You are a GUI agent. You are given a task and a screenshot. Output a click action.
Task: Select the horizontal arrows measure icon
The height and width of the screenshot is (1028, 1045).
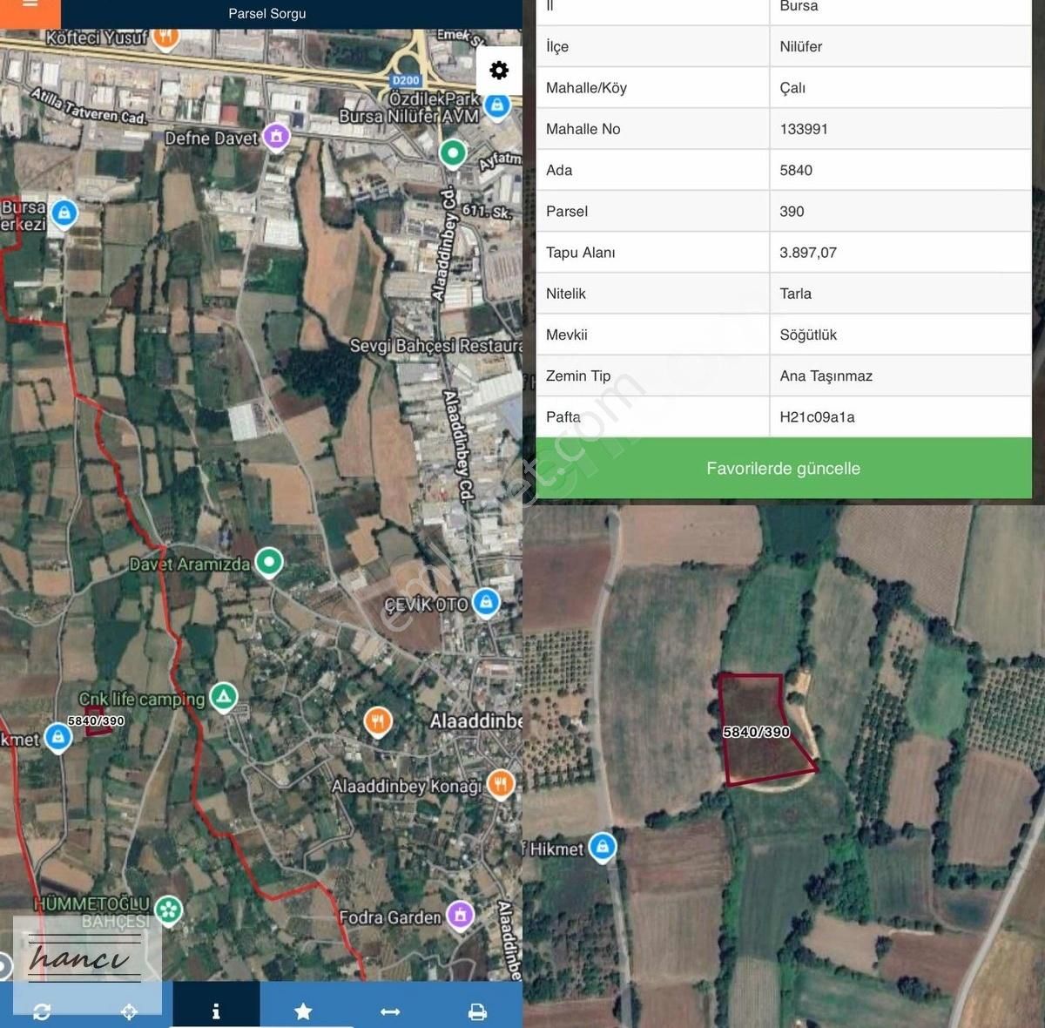pyautogui.click(x=390, y=1011)
